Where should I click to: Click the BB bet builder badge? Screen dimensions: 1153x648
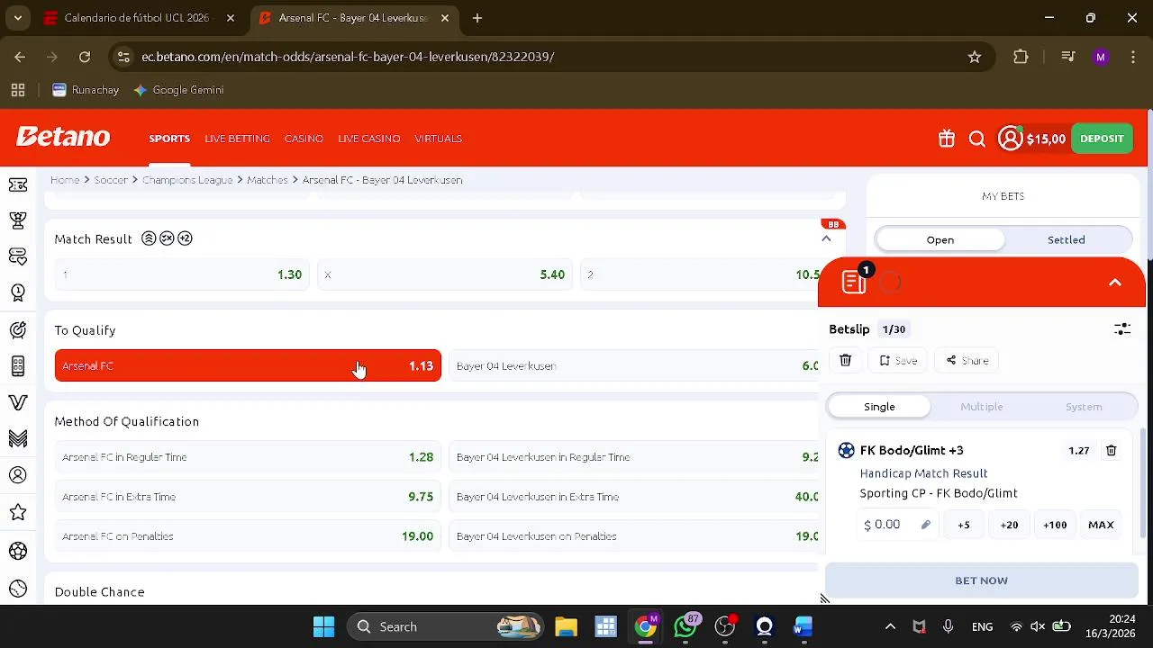(x=833, y=224)
